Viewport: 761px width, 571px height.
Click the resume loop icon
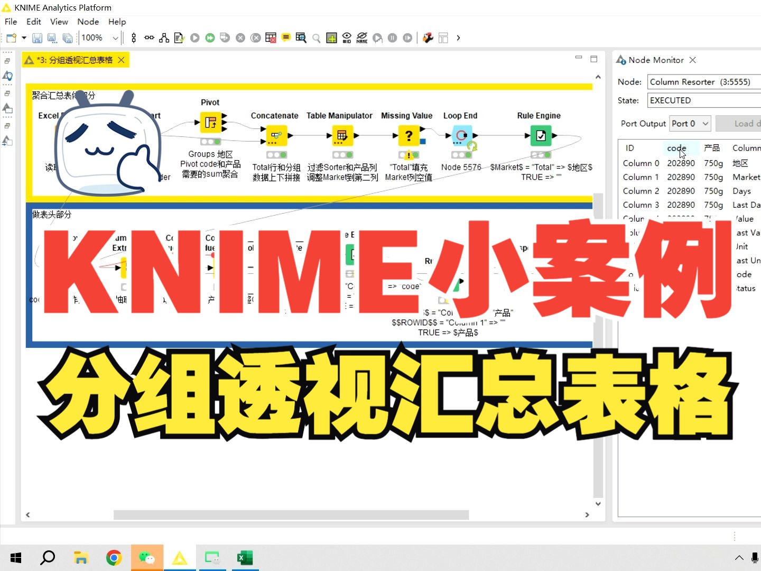[x=407, y=38]
